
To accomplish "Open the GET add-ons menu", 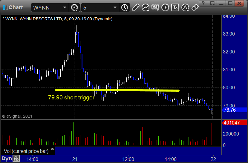I will pos(155,7).
